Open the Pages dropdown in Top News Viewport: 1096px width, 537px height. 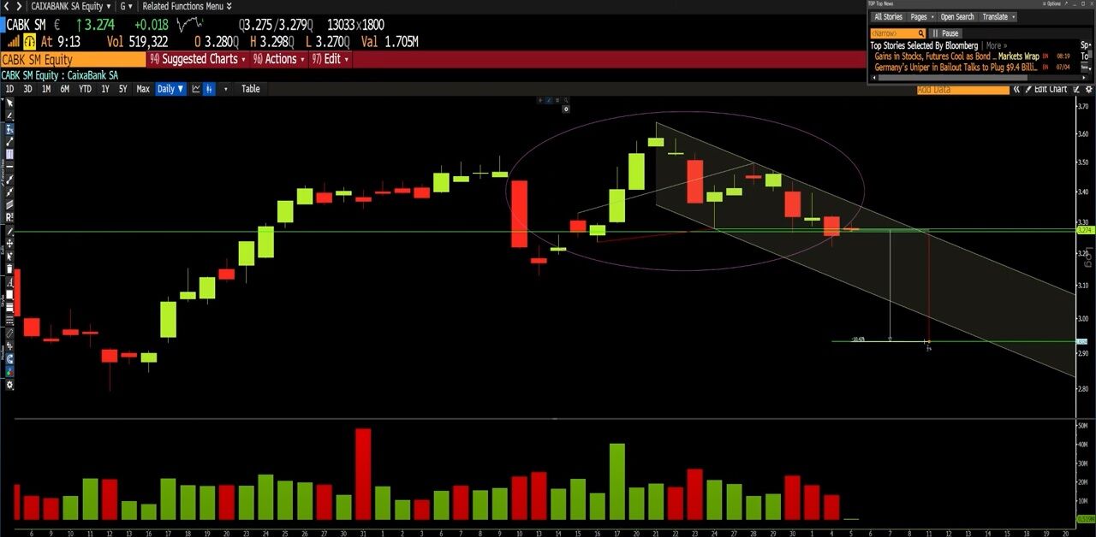(921, 17)
